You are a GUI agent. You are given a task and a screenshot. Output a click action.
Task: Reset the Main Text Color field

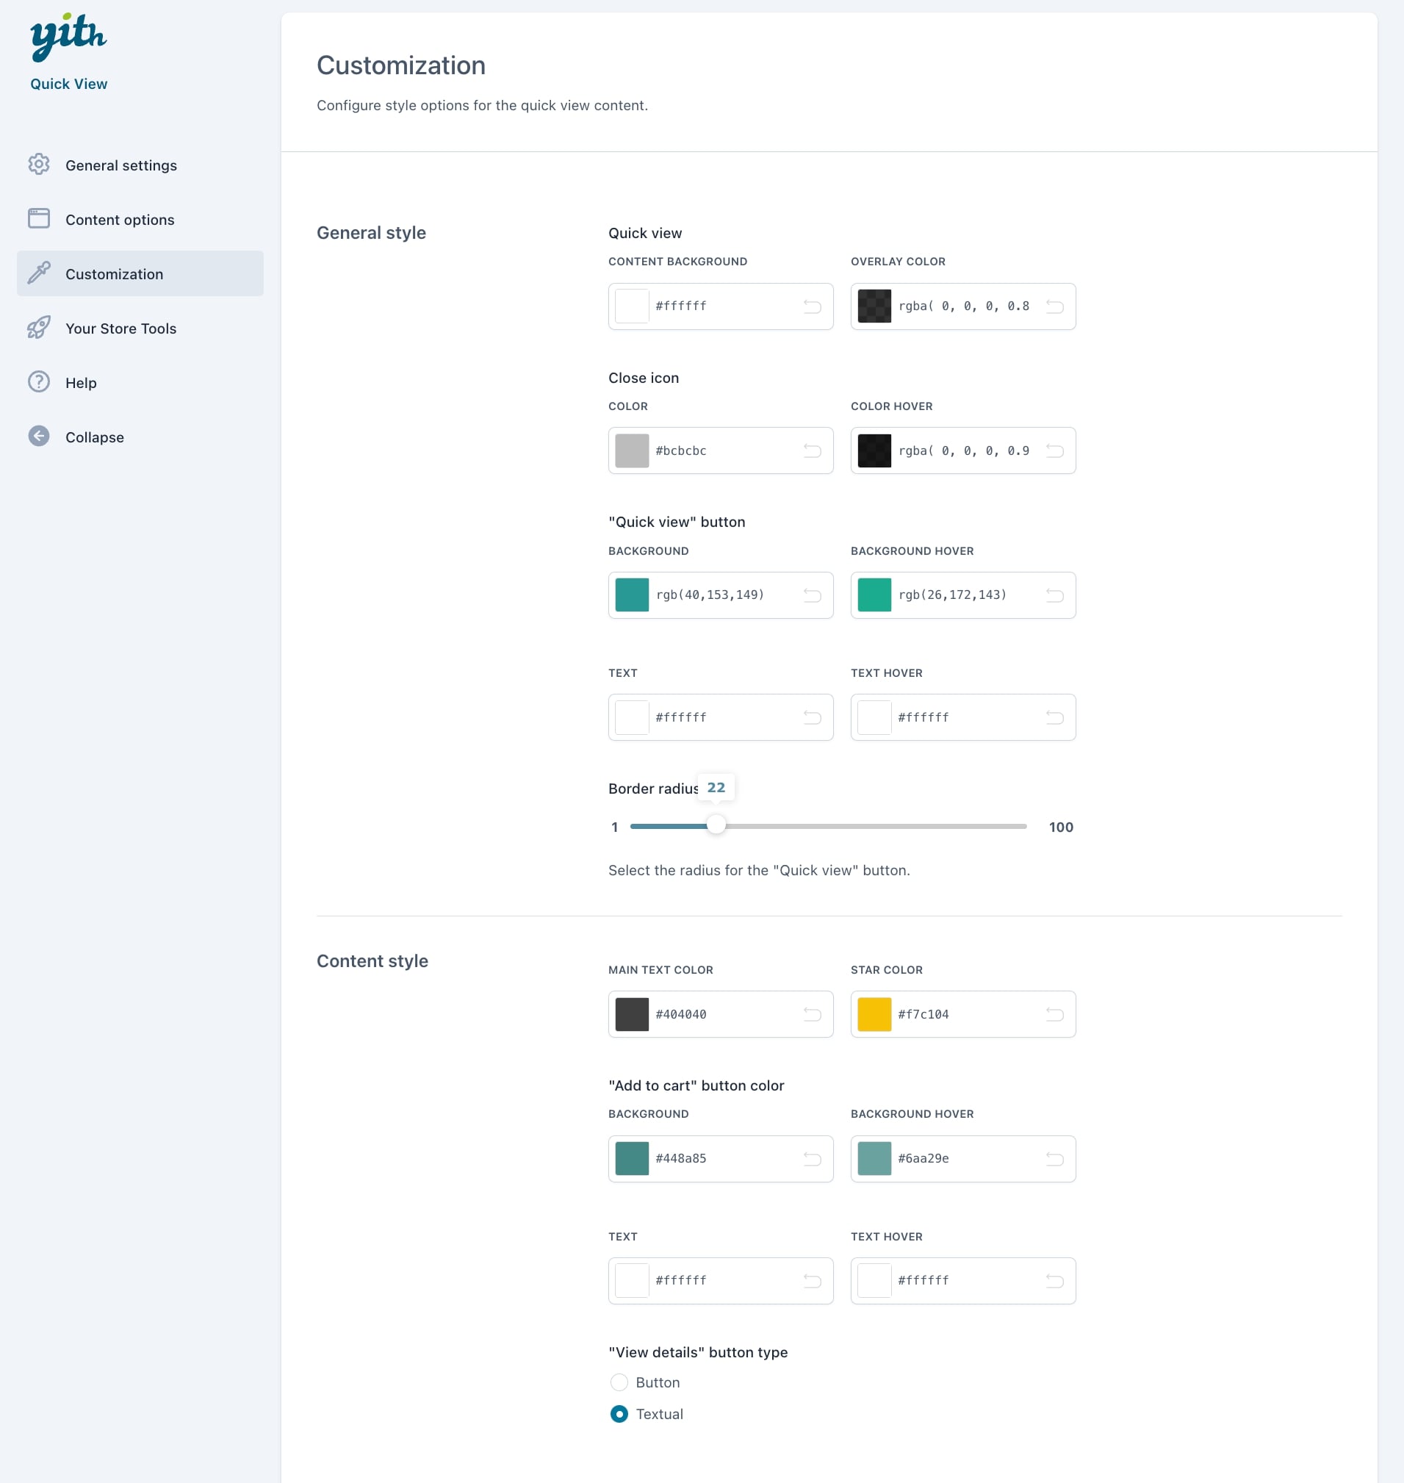click(813, 1014)
